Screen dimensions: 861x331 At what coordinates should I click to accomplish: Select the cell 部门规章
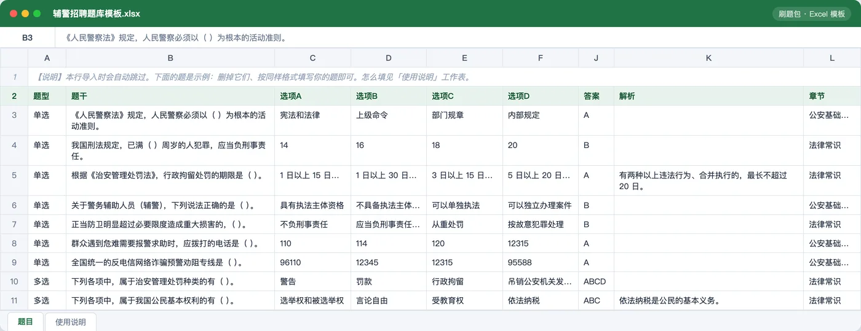pos(464,120)
